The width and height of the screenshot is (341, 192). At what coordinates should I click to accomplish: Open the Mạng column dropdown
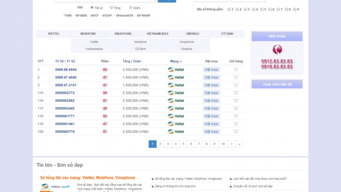click(176, 61)
